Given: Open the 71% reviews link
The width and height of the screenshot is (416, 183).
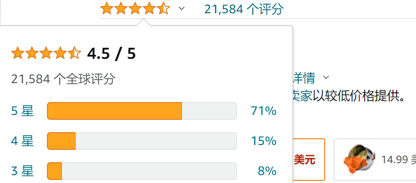Looking at the screenshot, I should (x=264, y=111).
